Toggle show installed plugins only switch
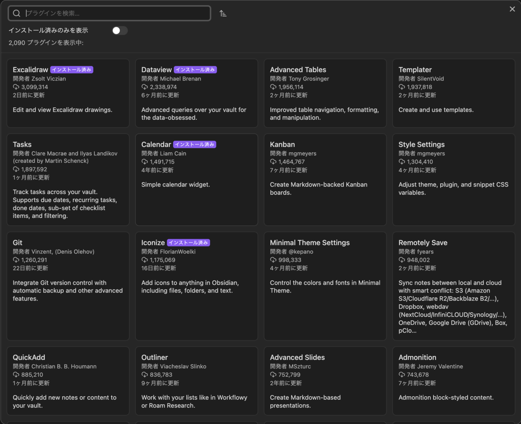The image size is (521, 424). click(120, 30)
